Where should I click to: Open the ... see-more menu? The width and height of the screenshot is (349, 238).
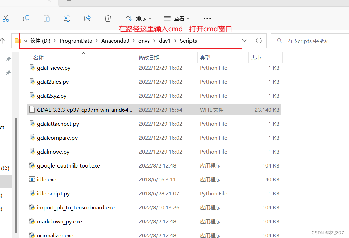pyautogui.click(x=207, y=18)
